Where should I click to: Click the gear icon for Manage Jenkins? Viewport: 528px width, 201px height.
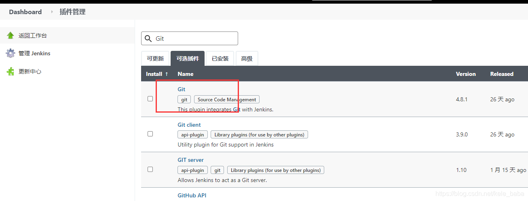(x=11, y=53)
